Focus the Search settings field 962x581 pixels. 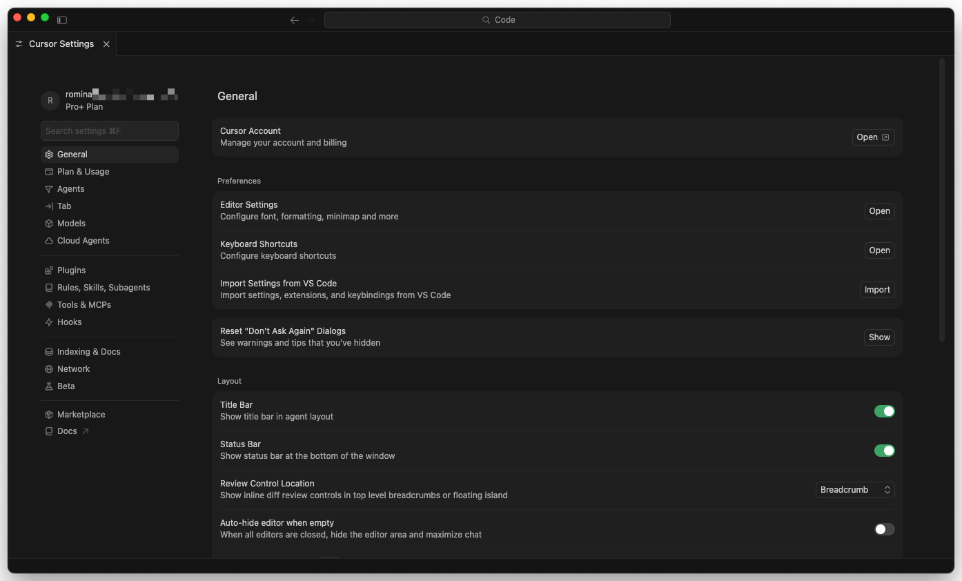(x=110, y=131)
